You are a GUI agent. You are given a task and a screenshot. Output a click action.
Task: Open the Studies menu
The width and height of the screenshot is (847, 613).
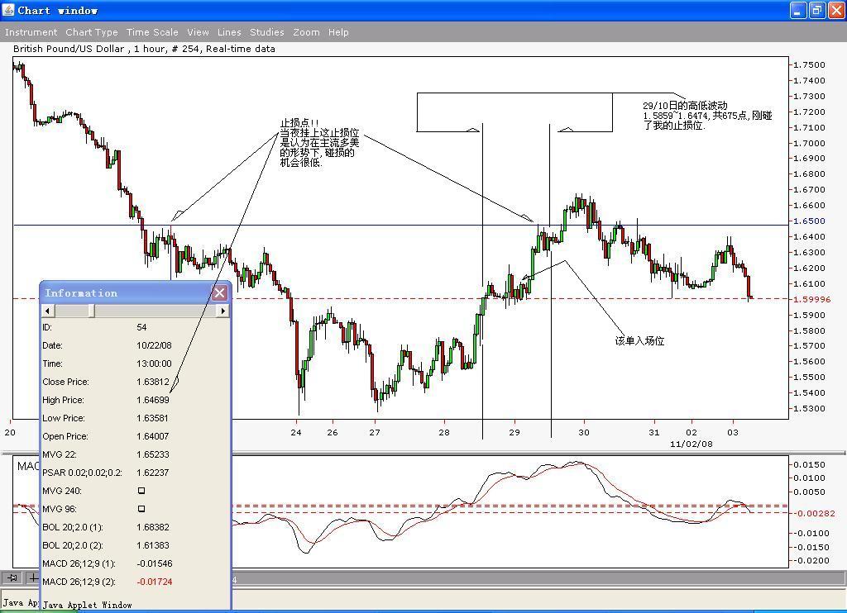pyautogui.click(x=267, y=32)
